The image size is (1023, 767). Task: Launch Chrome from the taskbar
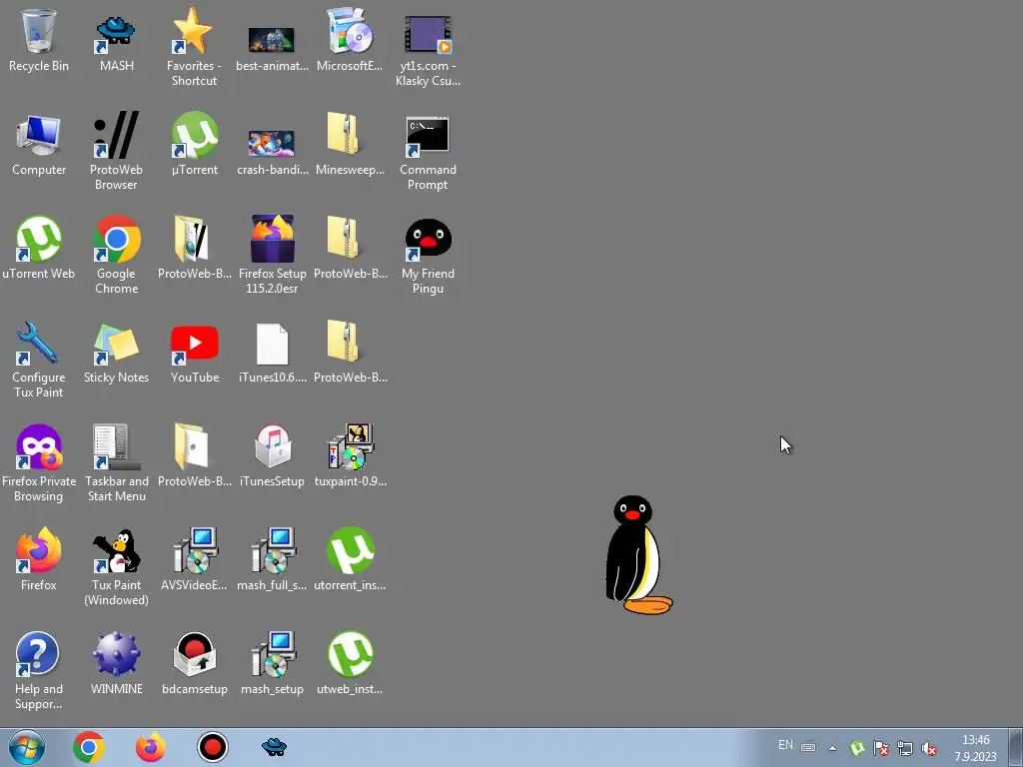click(89, 747)
